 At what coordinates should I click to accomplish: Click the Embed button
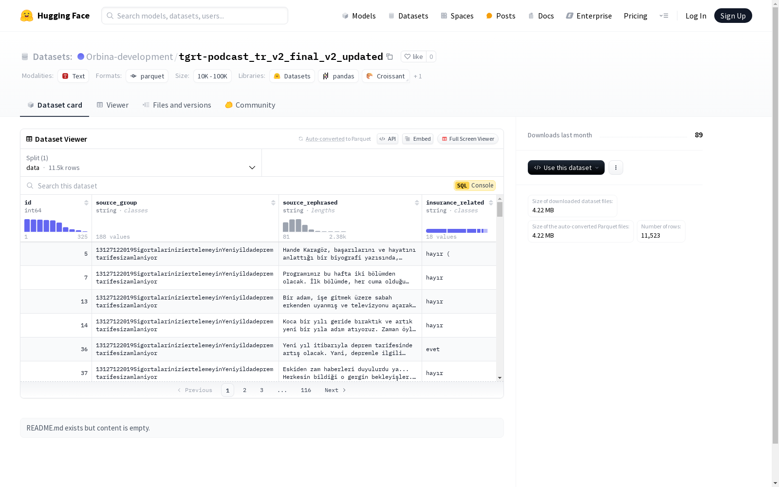point(418,139)
